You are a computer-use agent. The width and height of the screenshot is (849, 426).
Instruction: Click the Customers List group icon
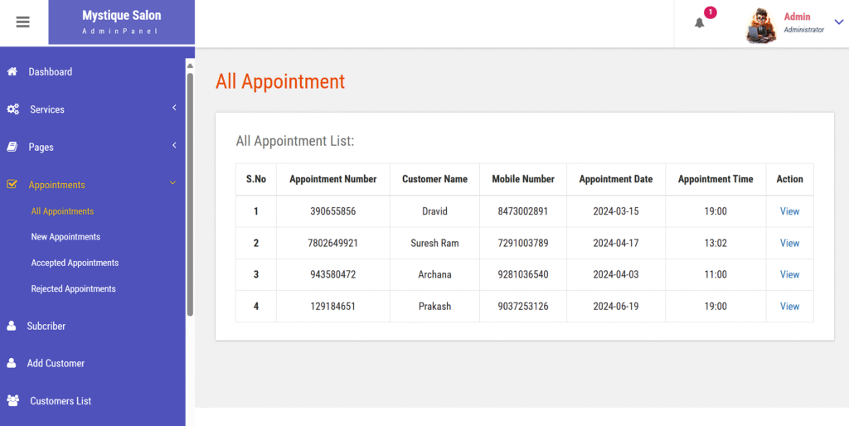click(13, 400)
